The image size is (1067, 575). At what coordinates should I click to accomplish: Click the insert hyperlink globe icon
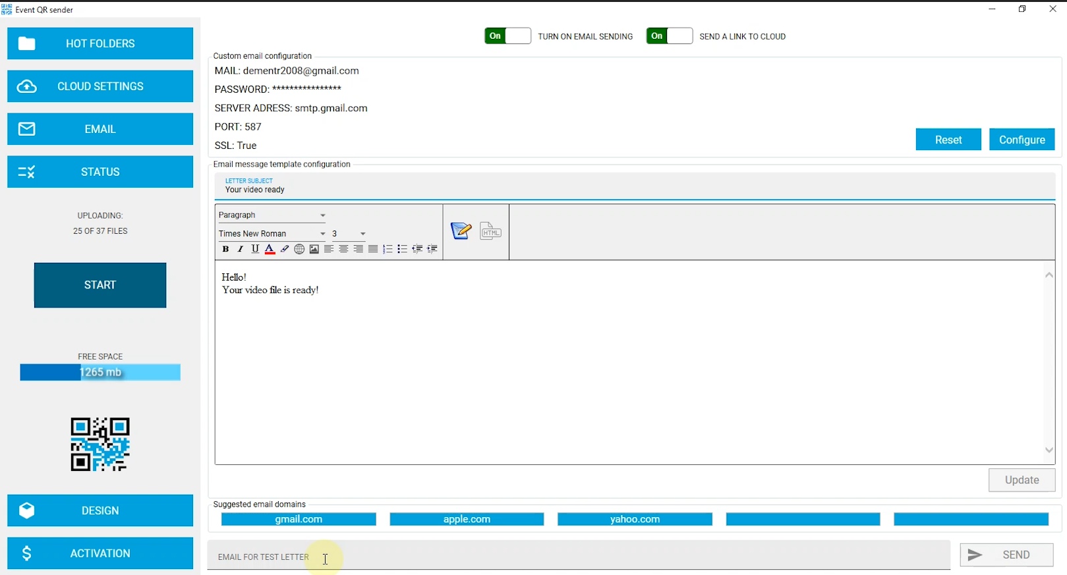pyautogui.click(x=299, y=249)
